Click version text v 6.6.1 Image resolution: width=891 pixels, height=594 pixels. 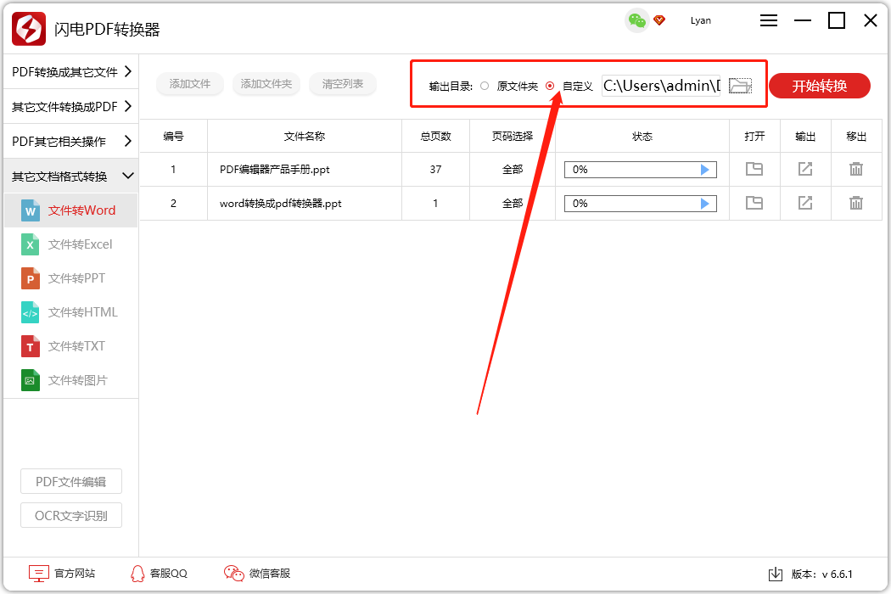pyautogui.click(x=837, y=574)
